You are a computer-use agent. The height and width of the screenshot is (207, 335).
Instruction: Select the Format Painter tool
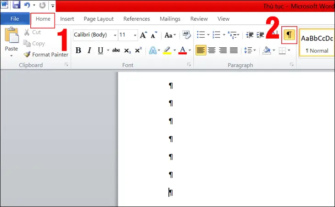[x=45, y=55]
